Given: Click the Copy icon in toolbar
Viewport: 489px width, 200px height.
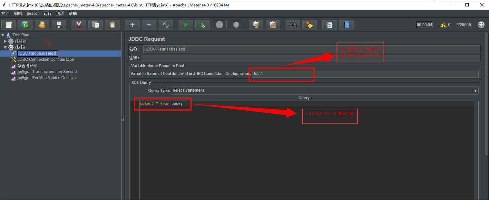Looking at the screenshot, I should point(95,25).
